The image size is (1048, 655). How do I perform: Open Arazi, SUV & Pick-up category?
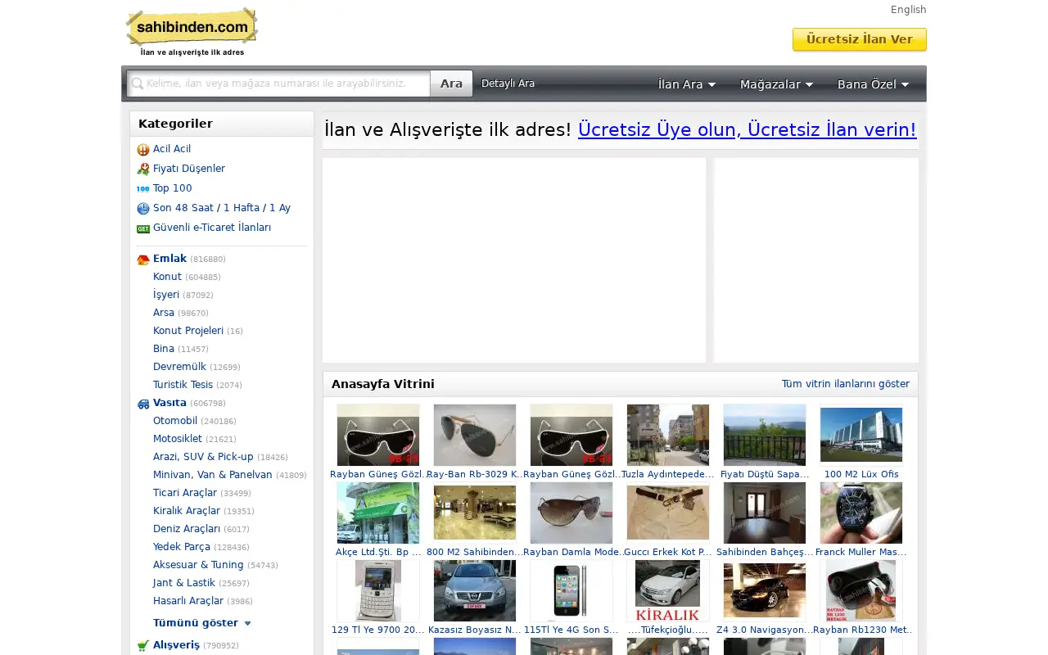(x=203, y=457)
